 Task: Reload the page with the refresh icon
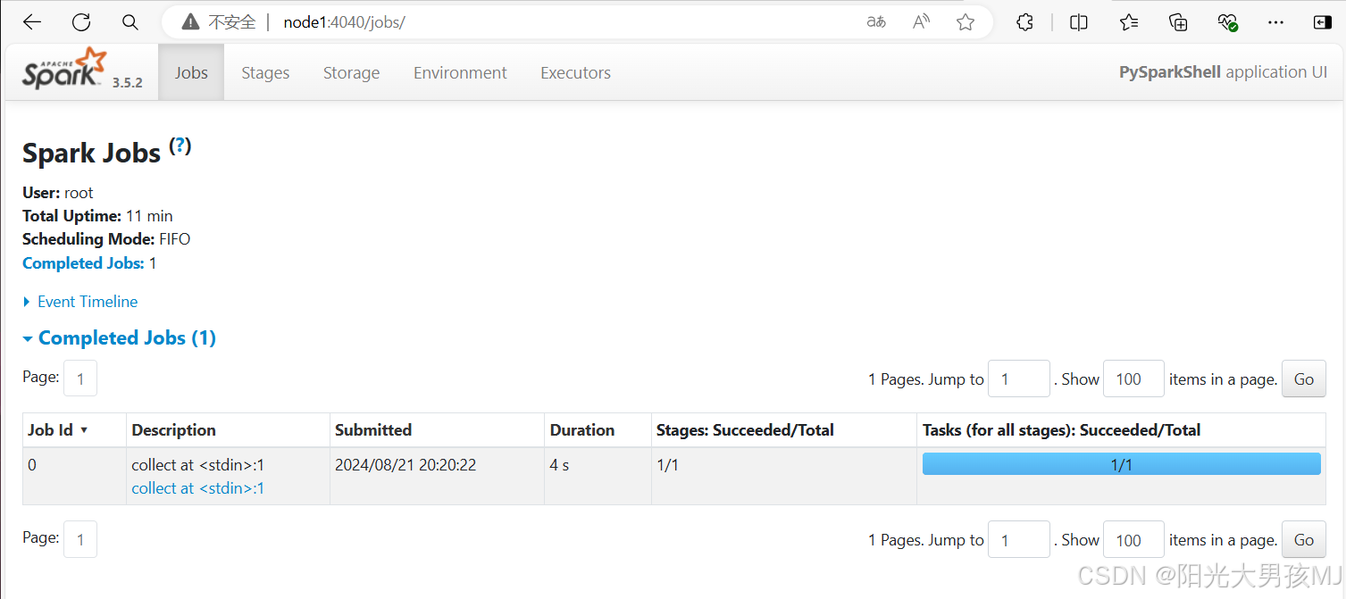coord(81,22)
